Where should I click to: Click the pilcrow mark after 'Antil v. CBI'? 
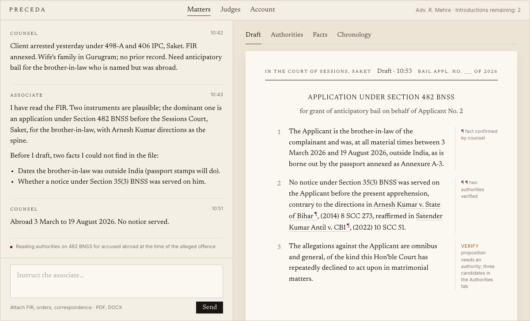tap(348, 227)
